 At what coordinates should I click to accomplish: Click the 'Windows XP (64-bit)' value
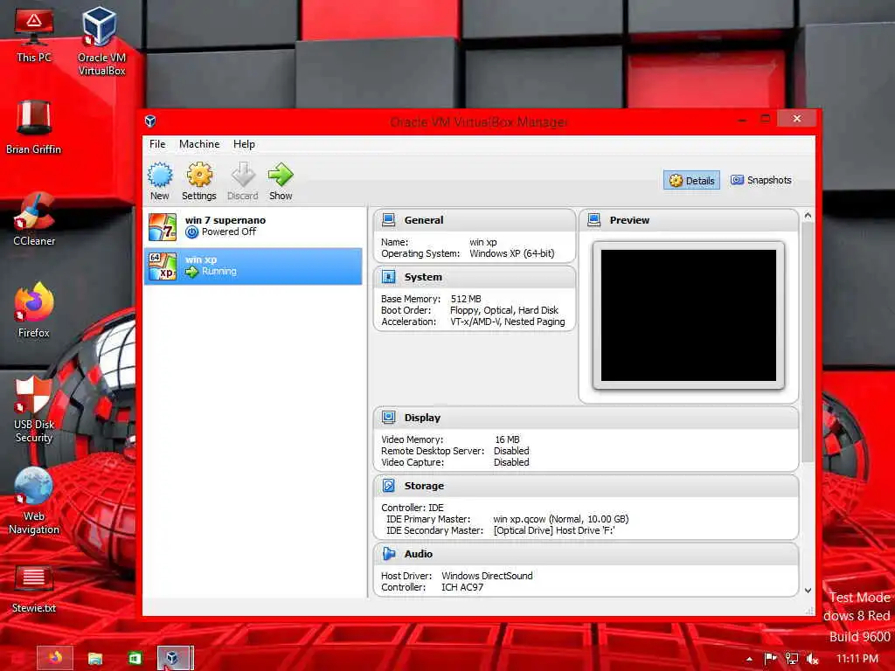coord(511,253)
